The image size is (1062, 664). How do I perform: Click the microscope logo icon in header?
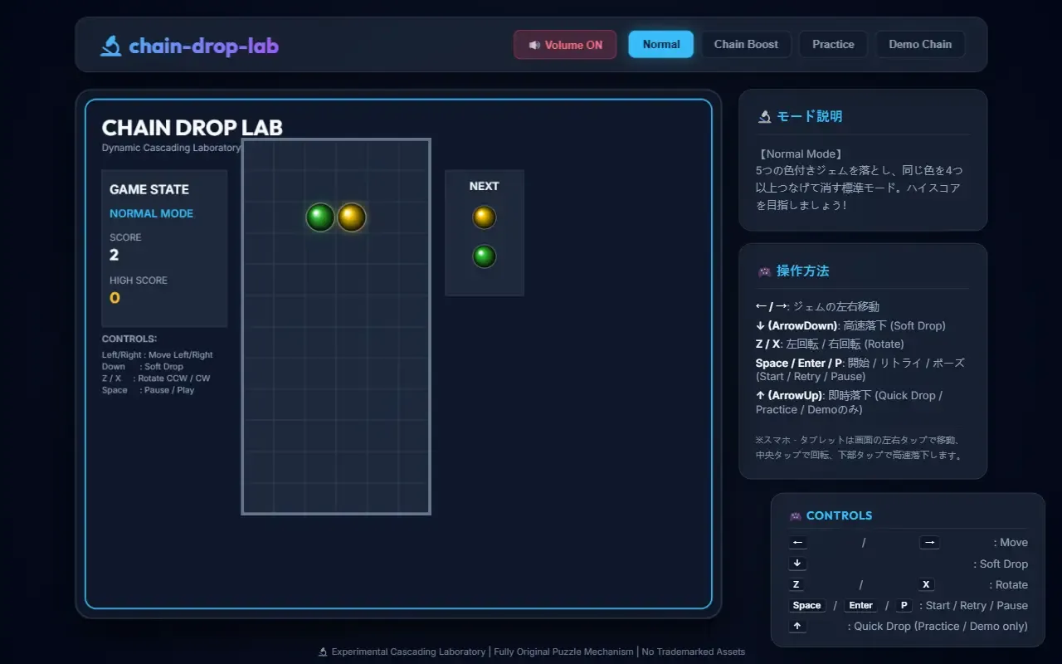(110, 45)
